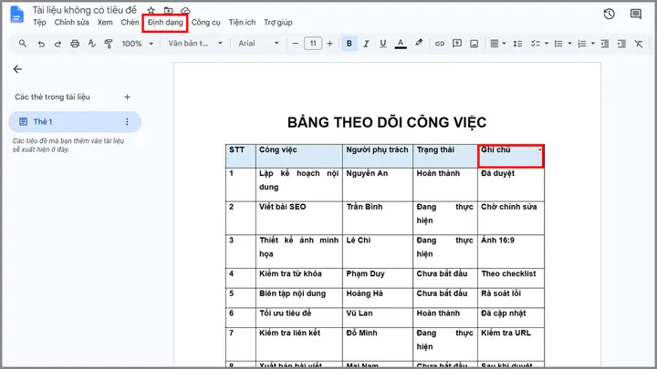The height and width of the screenshot is (369, 657).
Task: Add a comment from toolbar
Action: 457,44
